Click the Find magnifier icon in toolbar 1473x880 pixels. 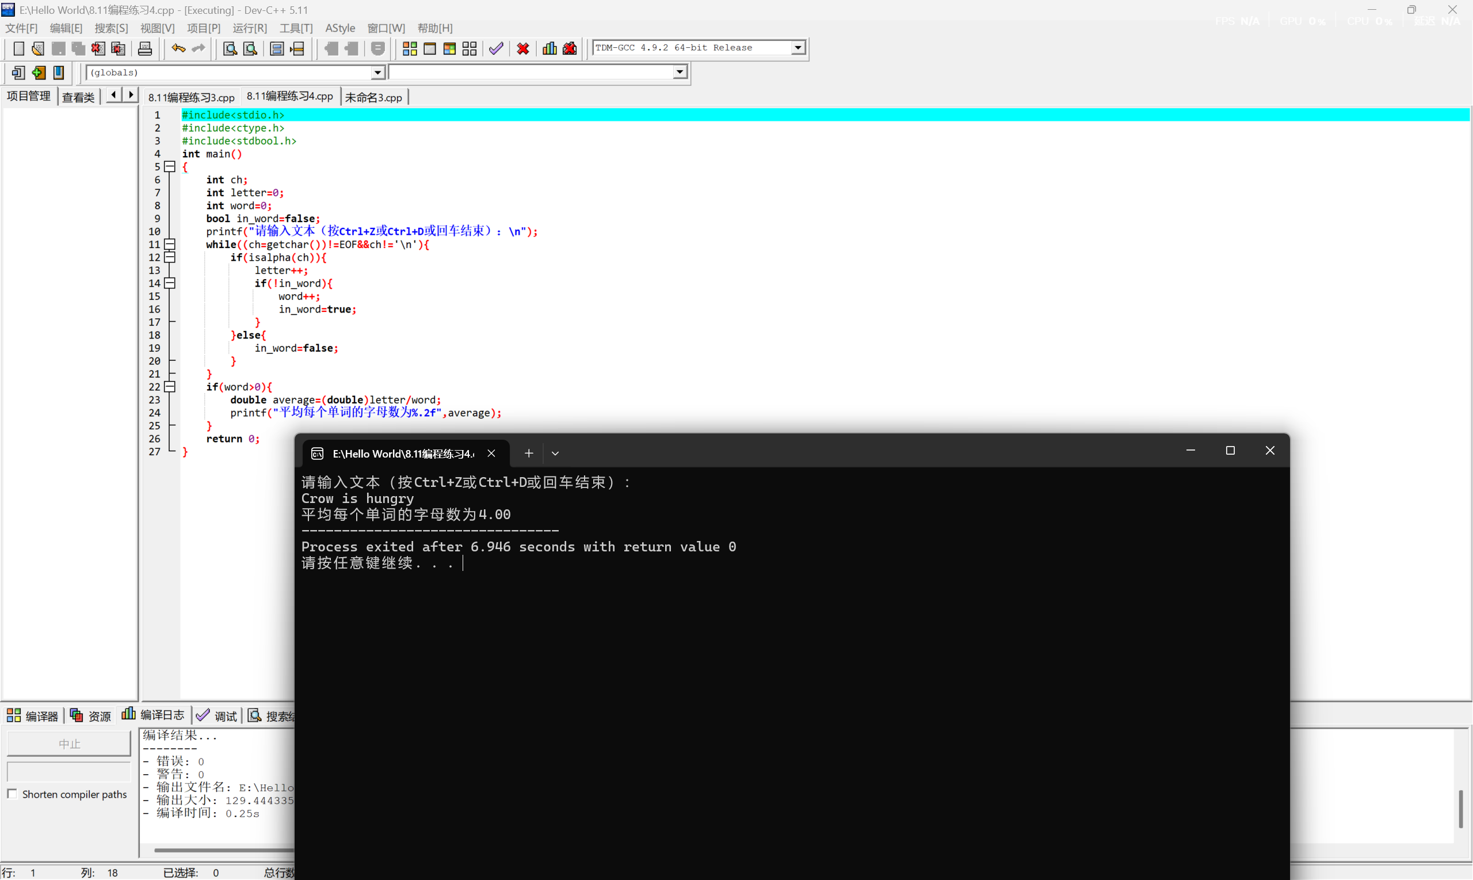pyautogui.click(x=230, y=48)
